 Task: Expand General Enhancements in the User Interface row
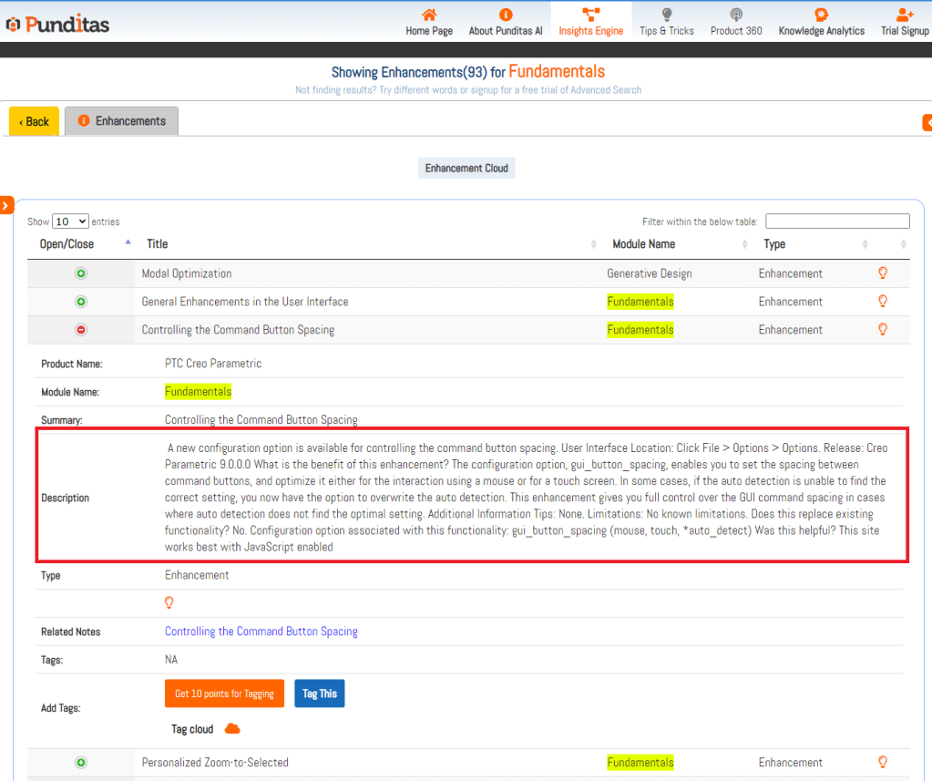pos(80,302)
